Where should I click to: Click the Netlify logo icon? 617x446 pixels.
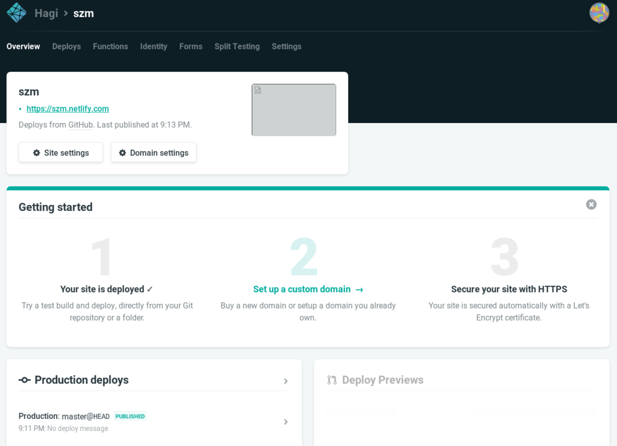[16, 13]
